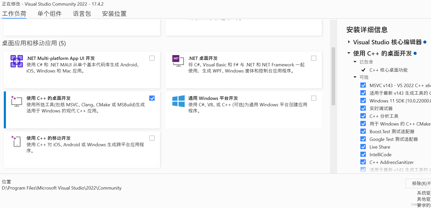Open the 单个组件 tab
Viewport: 431px width, 208px height.
(50, 14)
